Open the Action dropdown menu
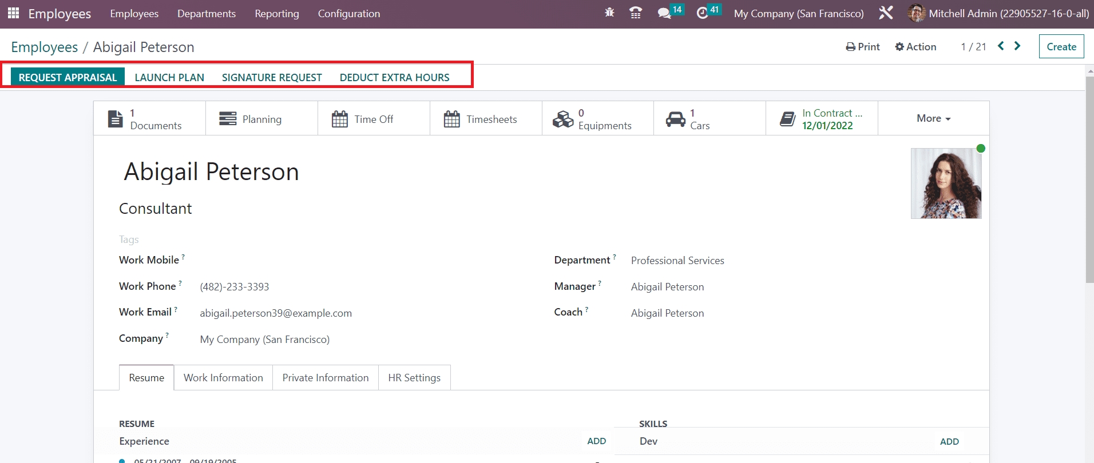Image resolution: width=1094 pixels, height=463 pixels. click(915, 47)
